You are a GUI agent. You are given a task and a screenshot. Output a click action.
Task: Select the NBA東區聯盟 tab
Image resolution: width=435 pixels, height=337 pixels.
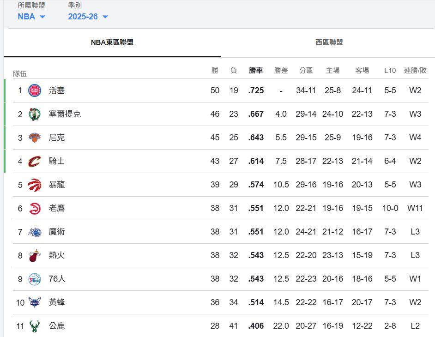112,42
